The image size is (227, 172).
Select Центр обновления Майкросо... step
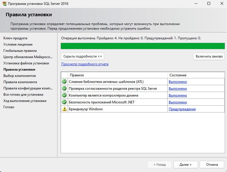pos(28,57)
